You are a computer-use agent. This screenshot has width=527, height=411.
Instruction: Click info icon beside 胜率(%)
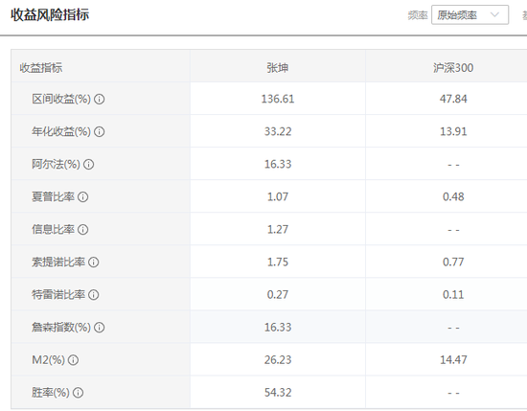78,393
